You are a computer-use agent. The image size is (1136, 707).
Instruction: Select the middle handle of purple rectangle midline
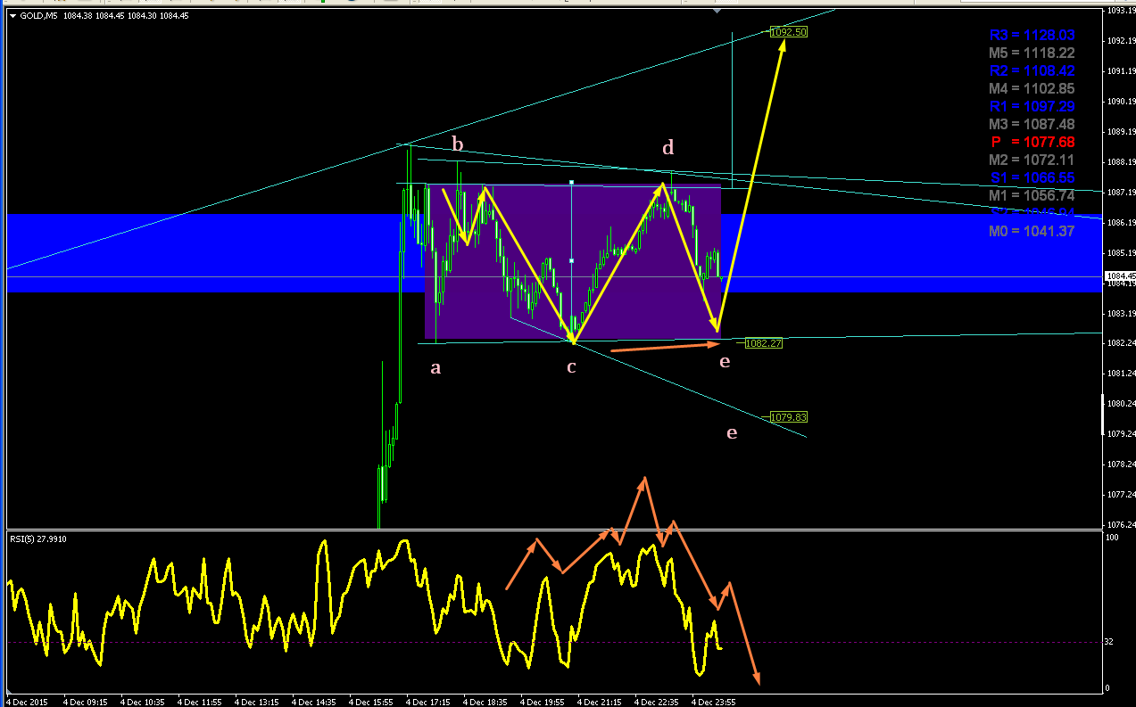click(571, 260)
